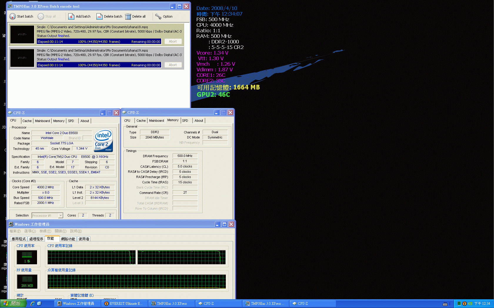494x308 pixels.
Task: Switch to EVEREST Ultimate taskbar button
Action: (125, 304)
